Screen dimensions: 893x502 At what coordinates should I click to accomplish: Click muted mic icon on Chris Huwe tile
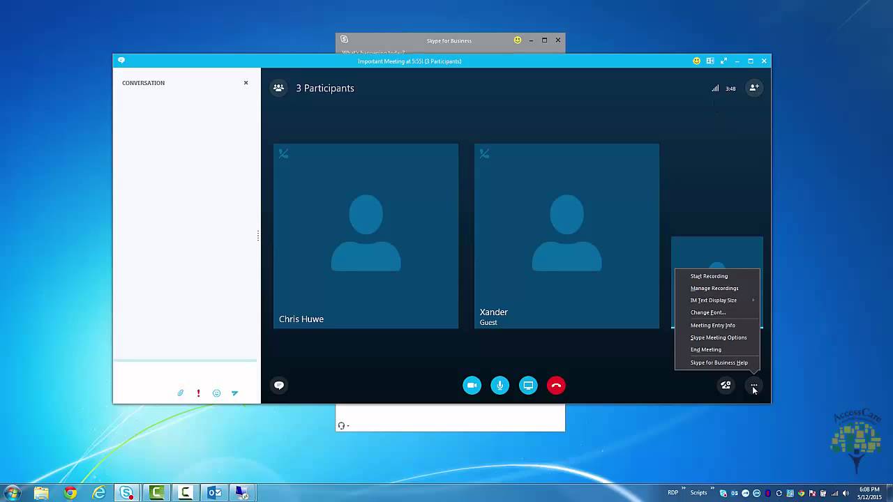pyautogui.click(x=283, y=153)
